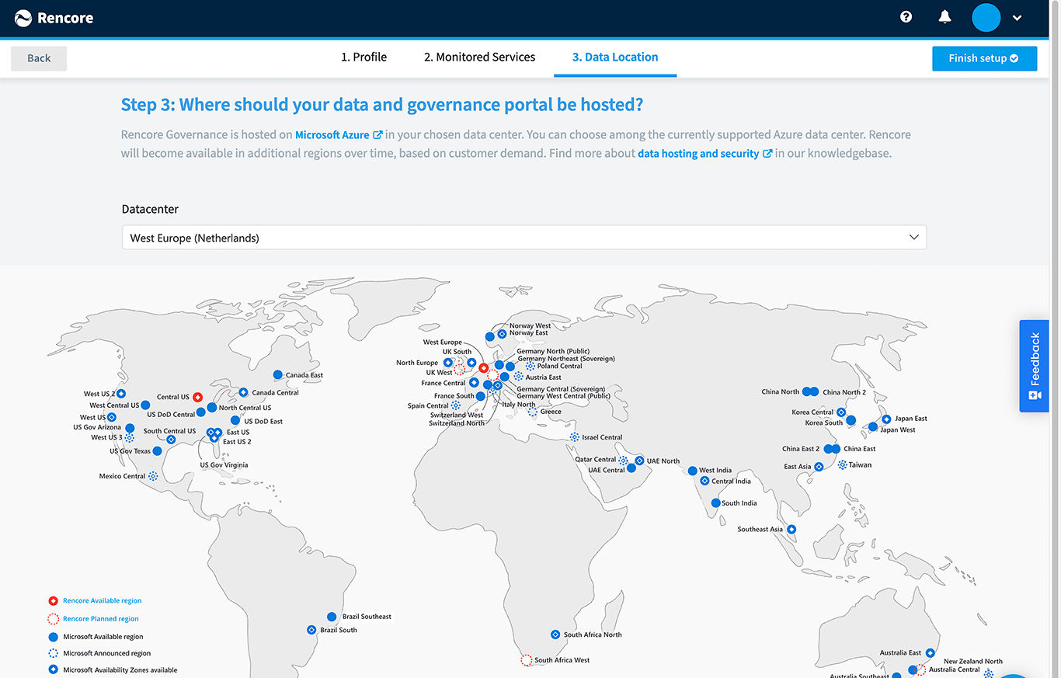The height and width of the screenshot is (678, 1061).
Task: Click the Central US red marker
Action: (x=198, y=397)
